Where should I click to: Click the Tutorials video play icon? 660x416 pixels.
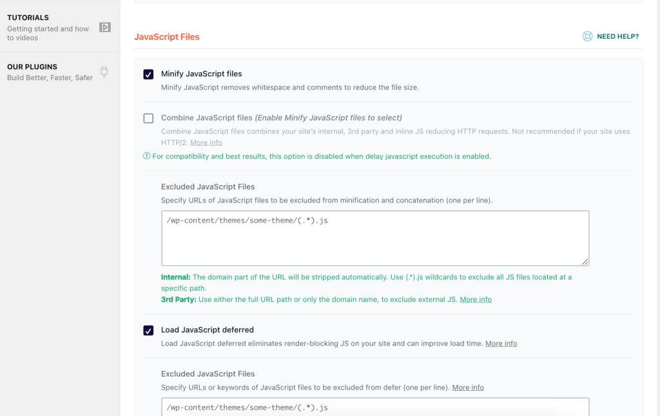tap(104, 27)
